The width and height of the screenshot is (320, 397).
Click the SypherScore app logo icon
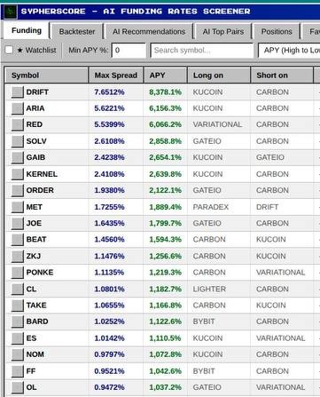coord(11,12)
